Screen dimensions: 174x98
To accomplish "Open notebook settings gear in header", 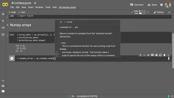I will coord(161,5).
